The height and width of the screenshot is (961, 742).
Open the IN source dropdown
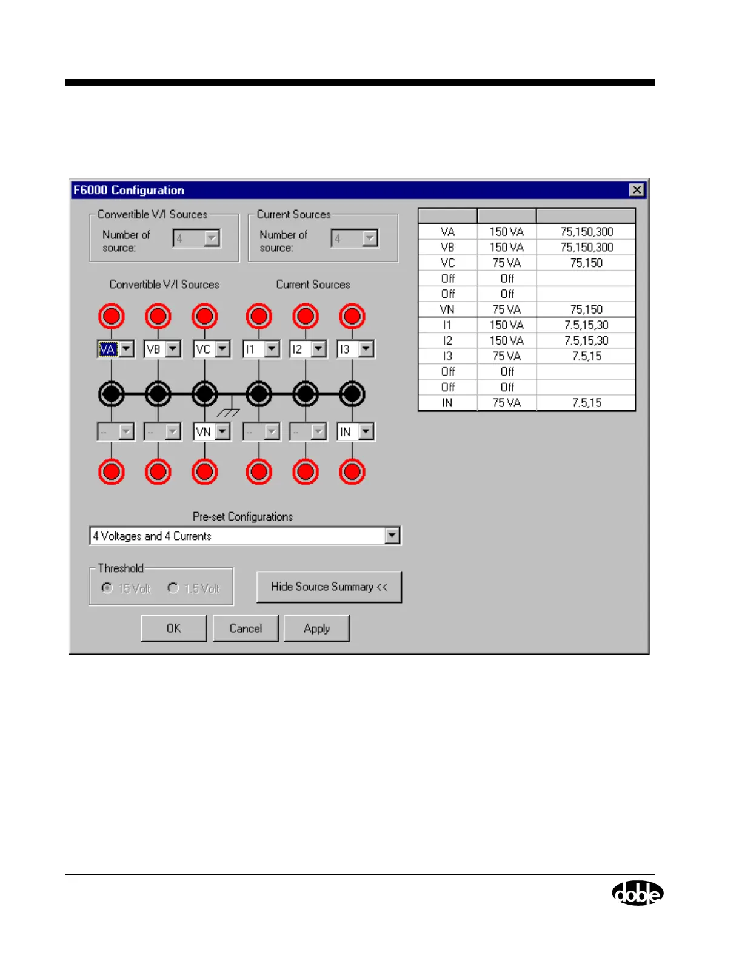366,432
